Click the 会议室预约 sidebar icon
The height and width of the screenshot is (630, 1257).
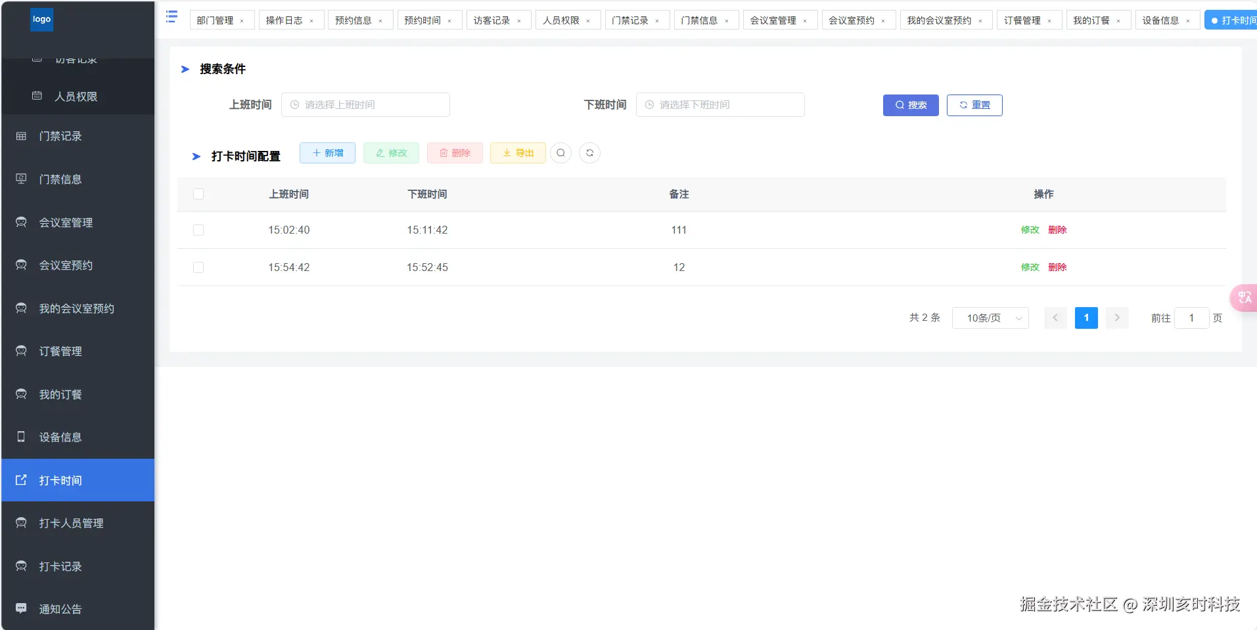[x=21, y=264]
